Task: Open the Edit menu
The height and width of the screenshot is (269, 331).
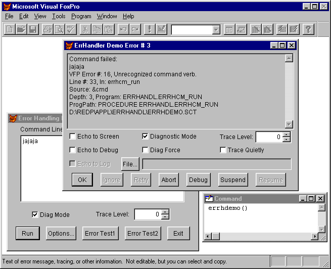Action: pos(24,16)
